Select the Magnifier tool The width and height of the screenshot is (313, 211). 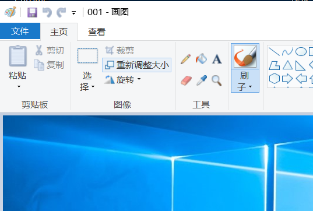tap(217, 80)
